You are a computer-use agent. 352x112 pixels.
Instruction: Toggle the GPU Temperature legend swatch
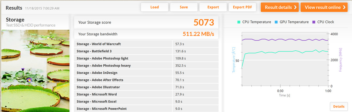click(x=276, y=22)
